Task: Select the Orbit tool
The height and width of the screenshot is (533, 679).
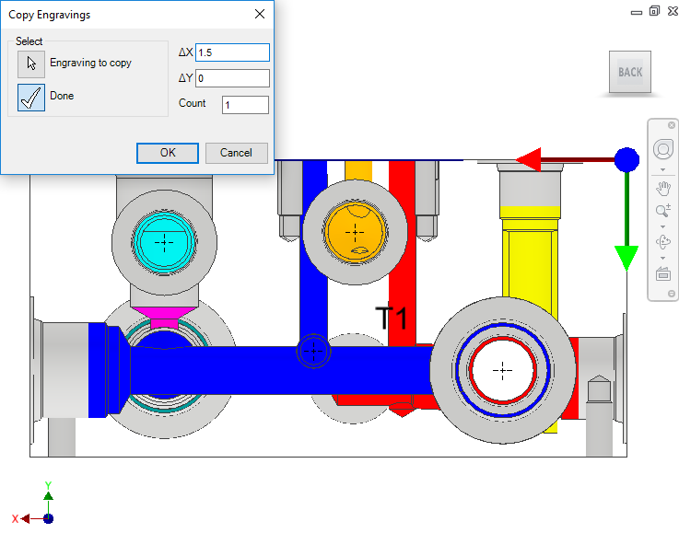Action: coord(663,242)
